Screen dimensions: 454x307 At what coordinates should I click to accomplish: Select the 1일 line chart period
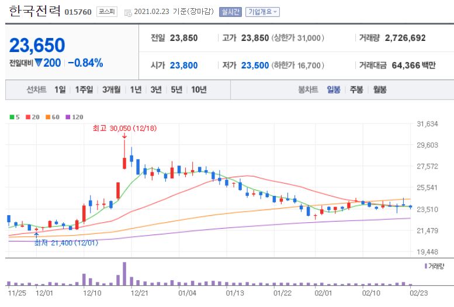[x=60, y=89]
